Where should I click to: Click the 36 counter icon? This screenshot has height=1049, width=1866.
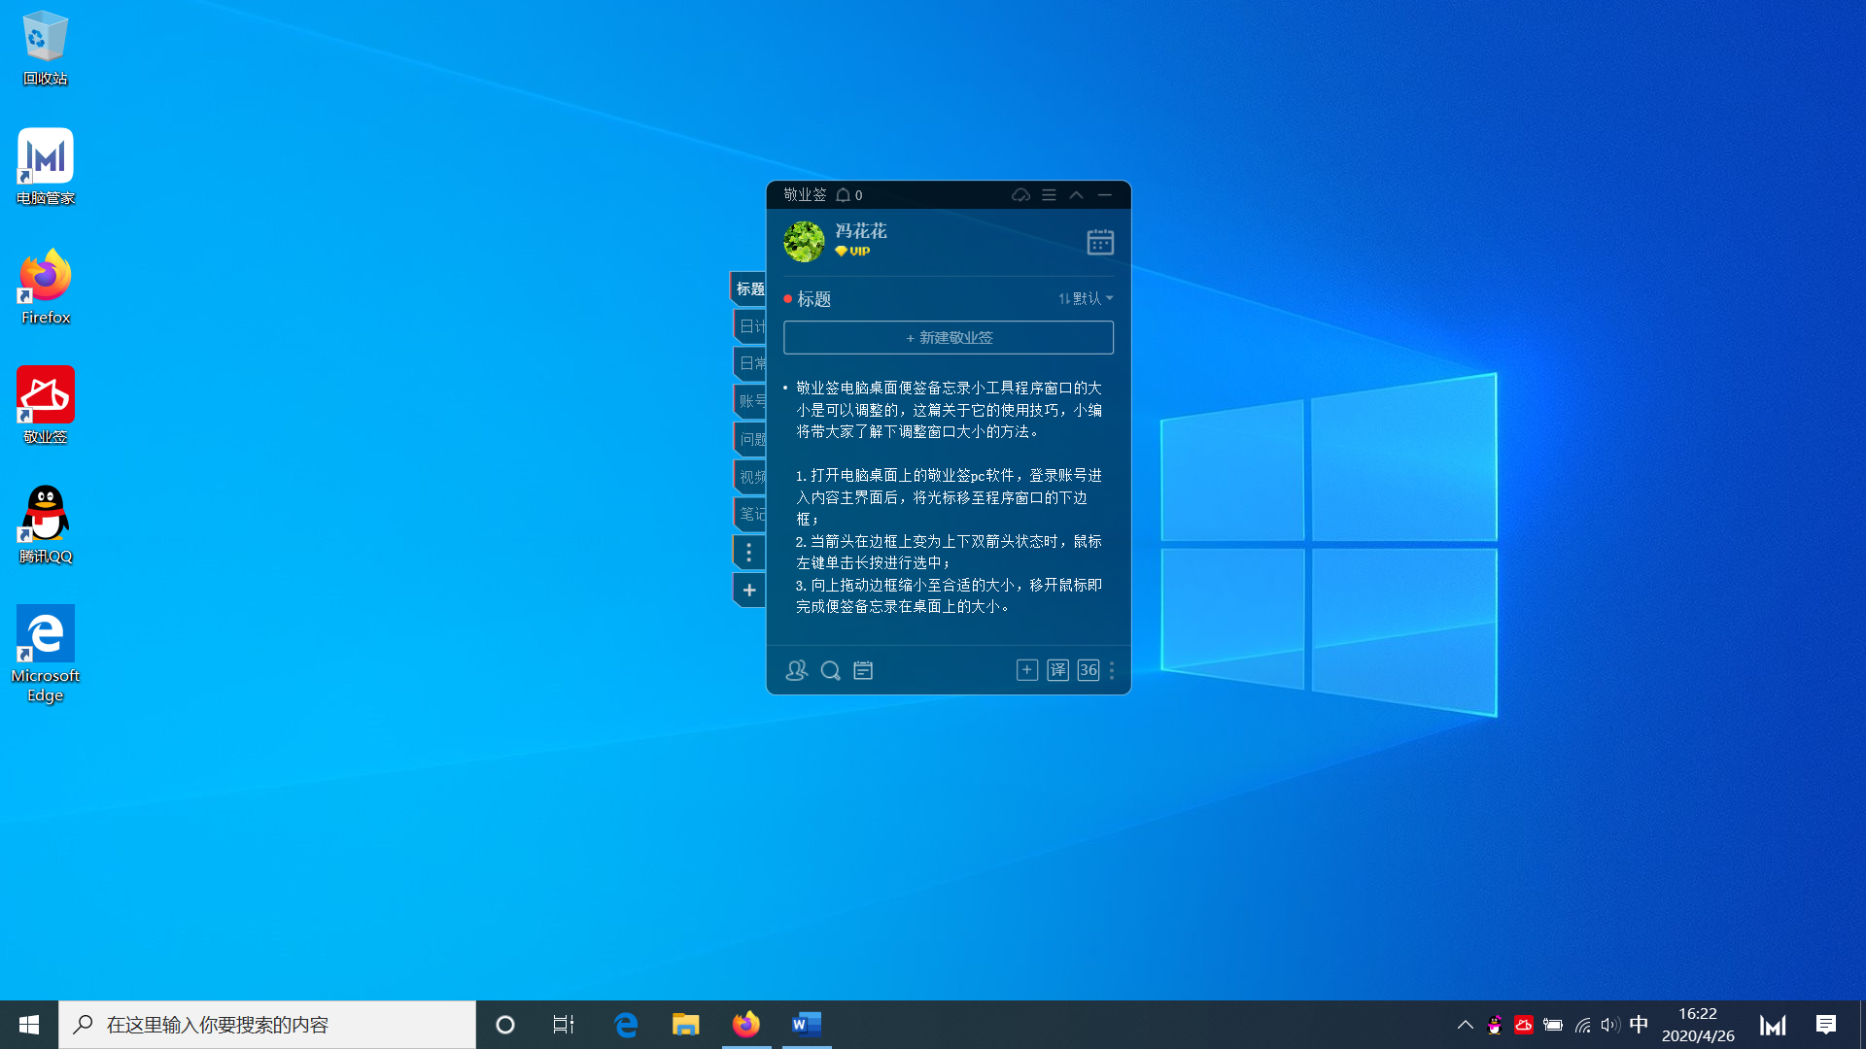coord(1088,670)
